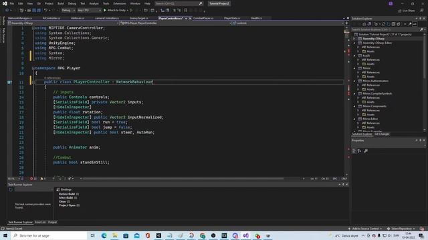This screenshot has width=428, height=240.
Task: Switch to NetworkManager.cs tab
Action: 20,18
